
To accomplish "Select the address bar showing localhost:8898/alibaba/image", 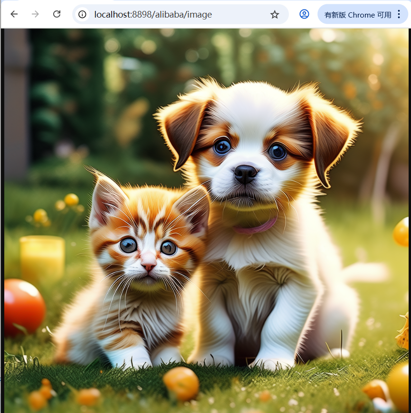I will click(x=157, y=14).
